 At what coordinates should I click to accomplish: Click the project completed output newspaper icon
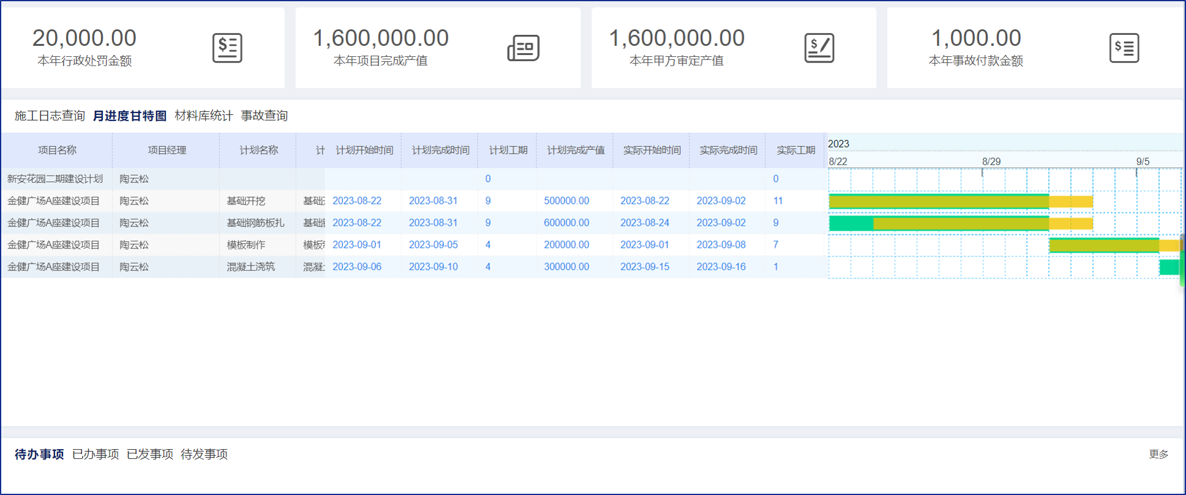[x=524, y=48]
